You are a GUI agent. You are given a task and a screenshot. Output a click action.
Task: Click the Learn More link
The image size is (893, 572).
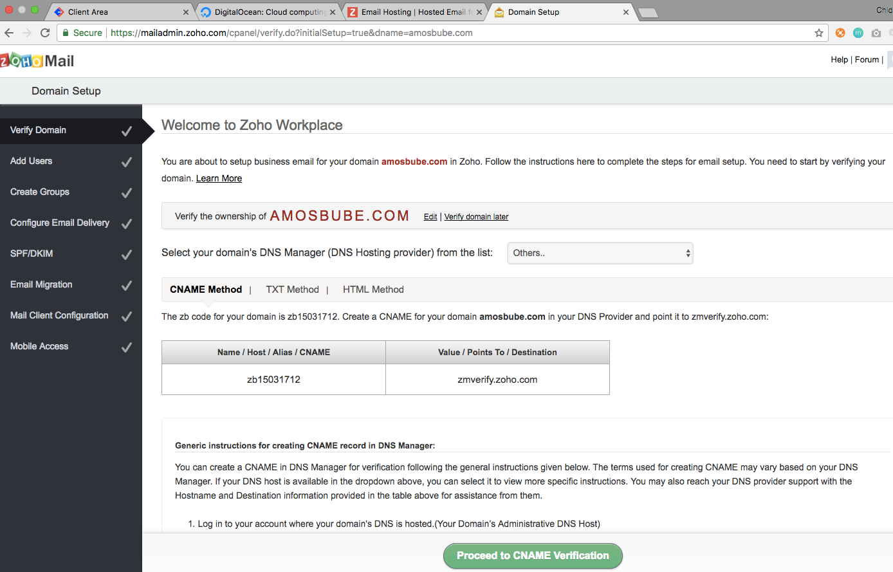(x=219, y=178)
